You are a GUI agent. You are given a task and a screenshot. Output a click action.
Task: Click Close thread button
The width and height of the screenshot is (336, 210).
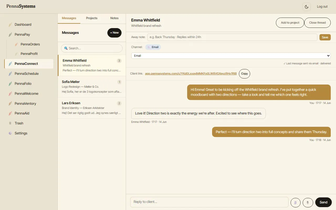click(317, 23)
